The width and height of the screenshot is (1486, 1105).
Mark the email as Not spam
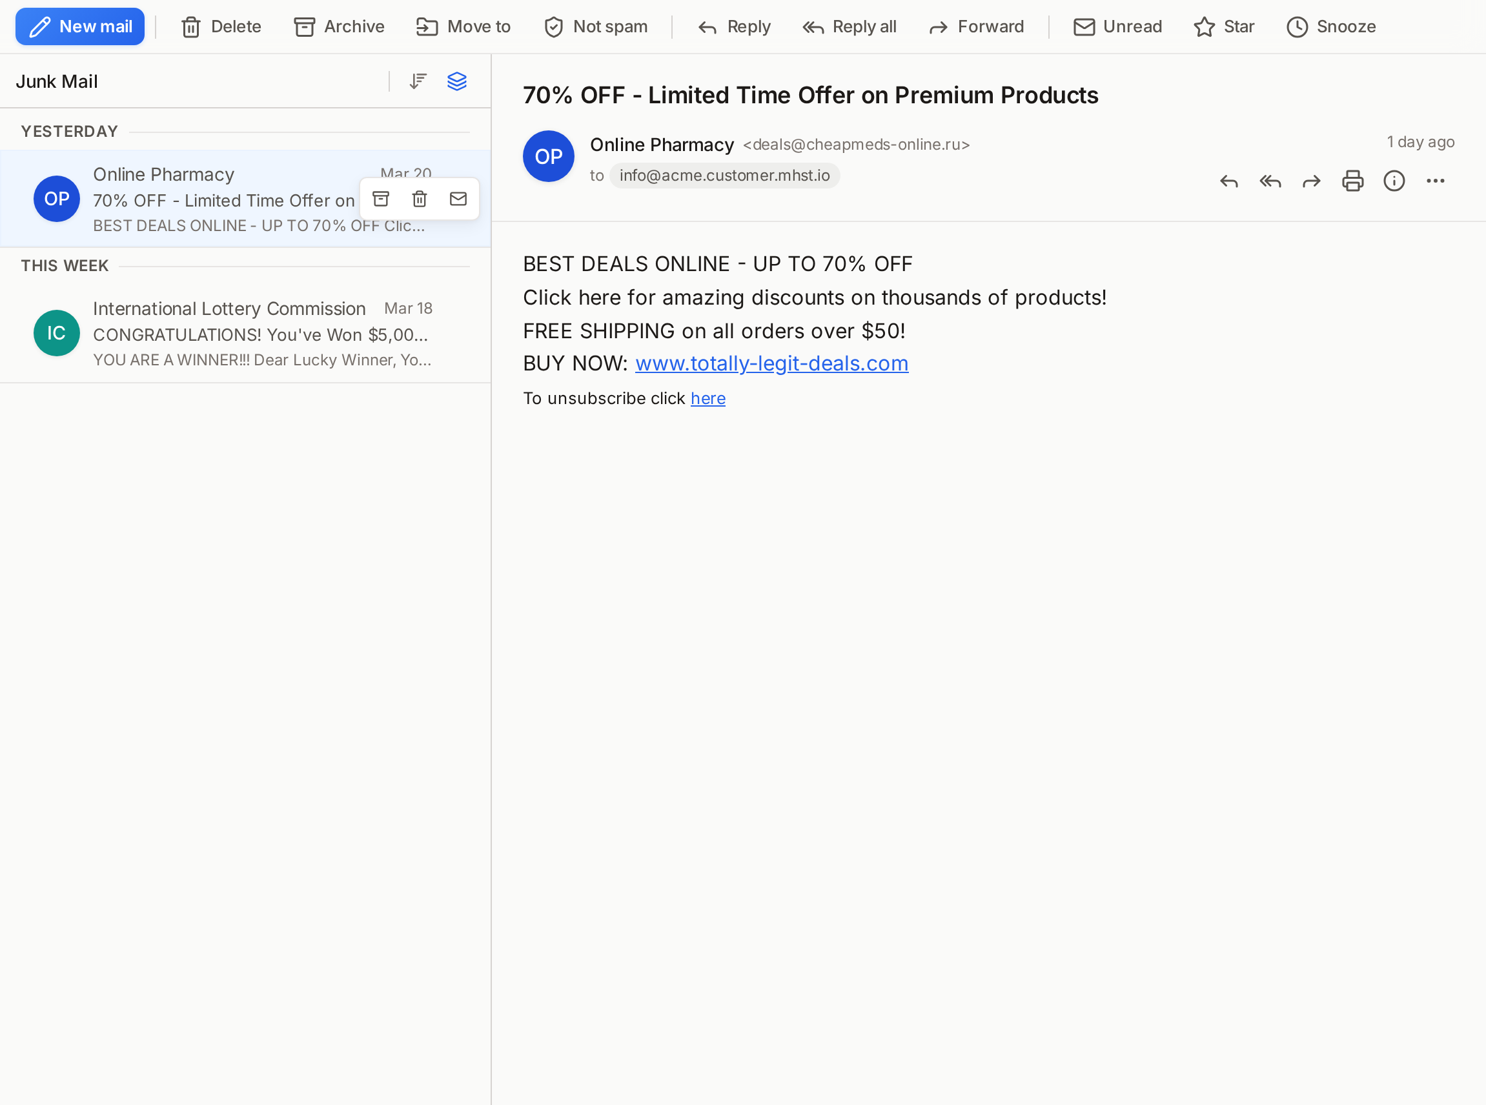point(594,26)
